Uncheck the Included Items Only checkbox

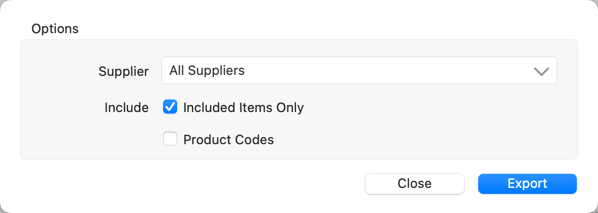tap(170, 107)
